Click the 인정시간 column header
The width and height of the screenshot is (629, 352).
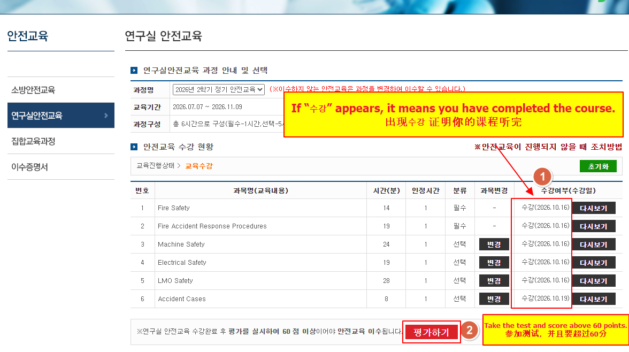coord(426,190)
